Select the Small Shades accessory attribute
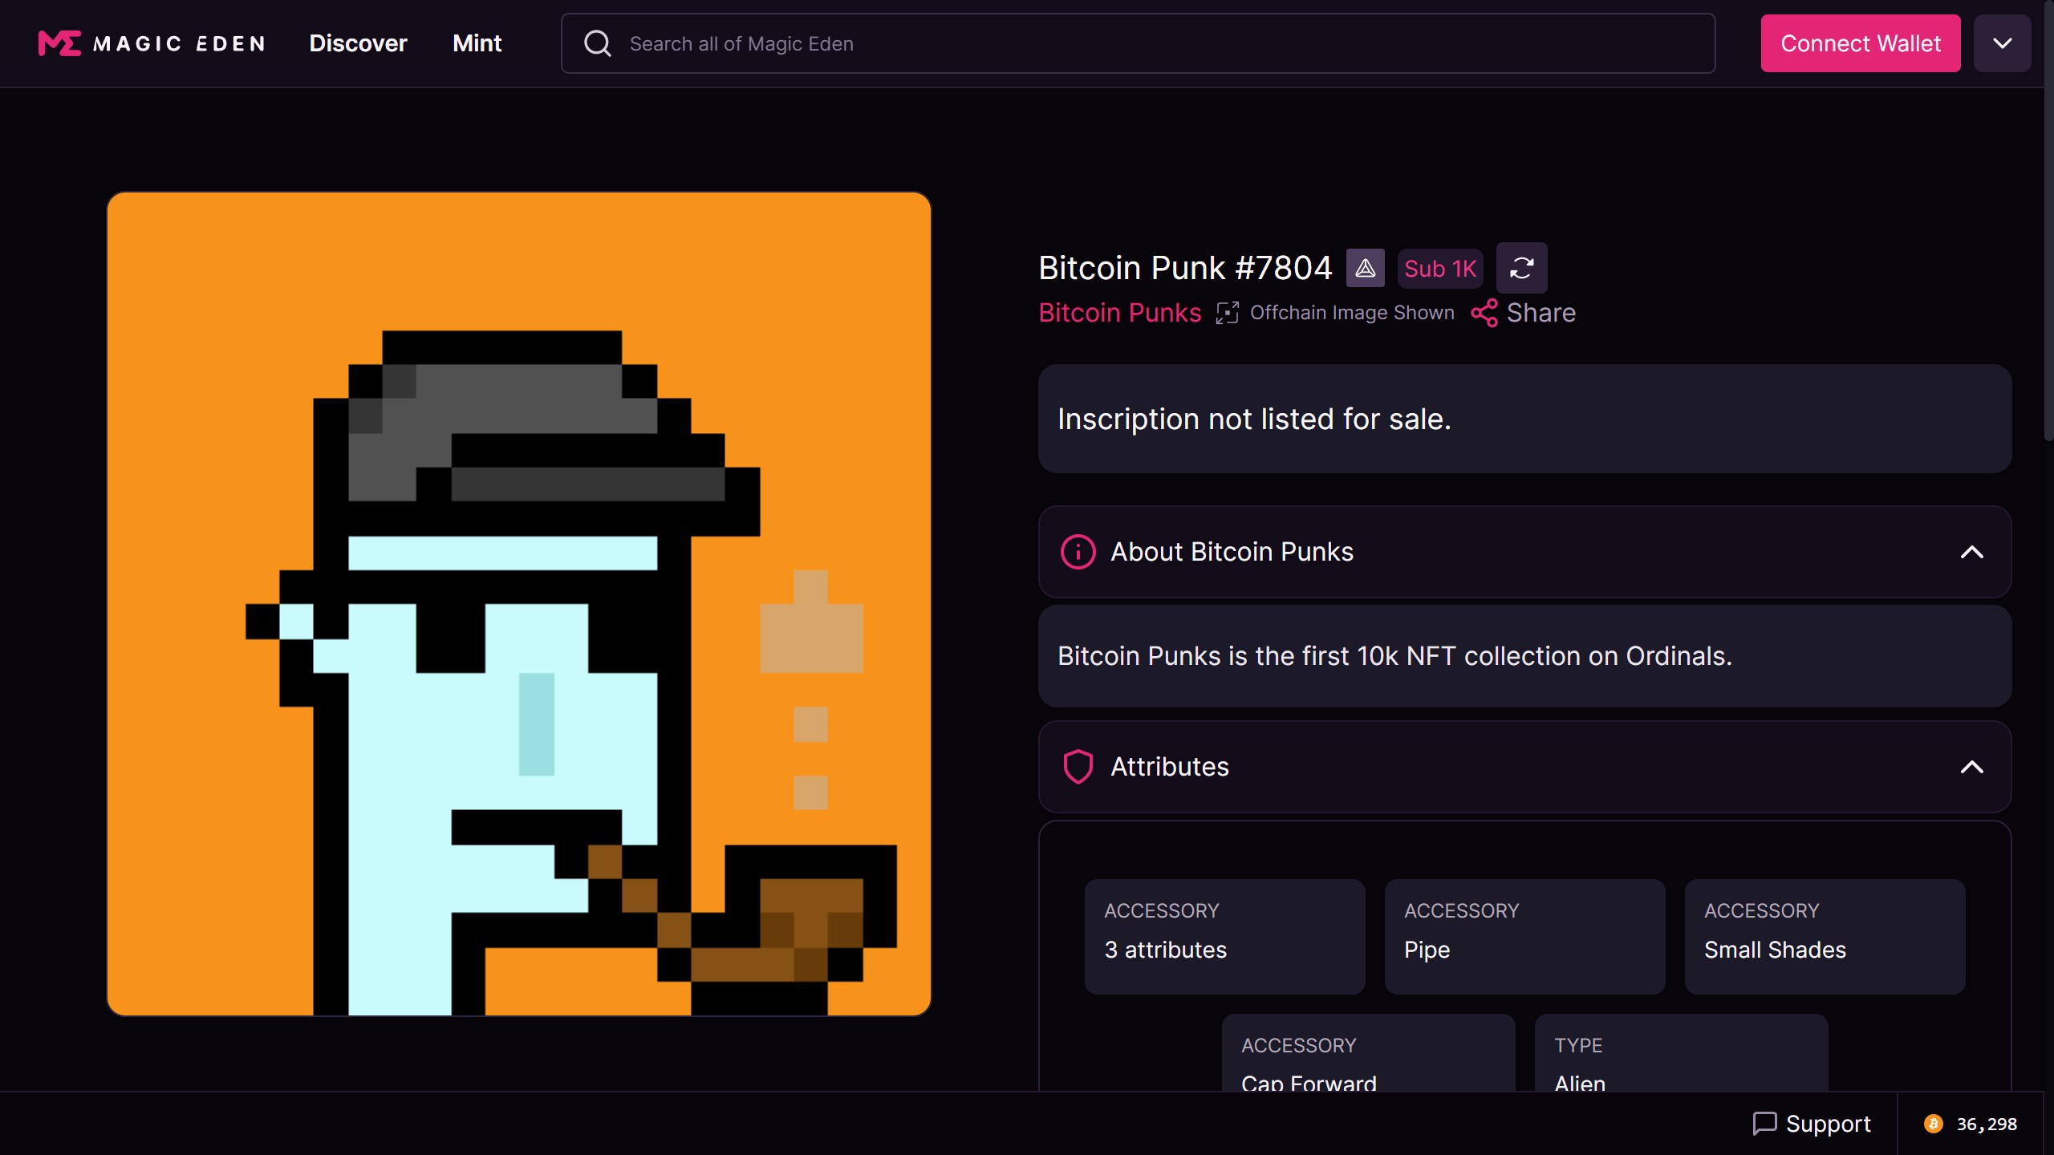This screenshot has width=2054, height=1155. (x=1825, y=937)
